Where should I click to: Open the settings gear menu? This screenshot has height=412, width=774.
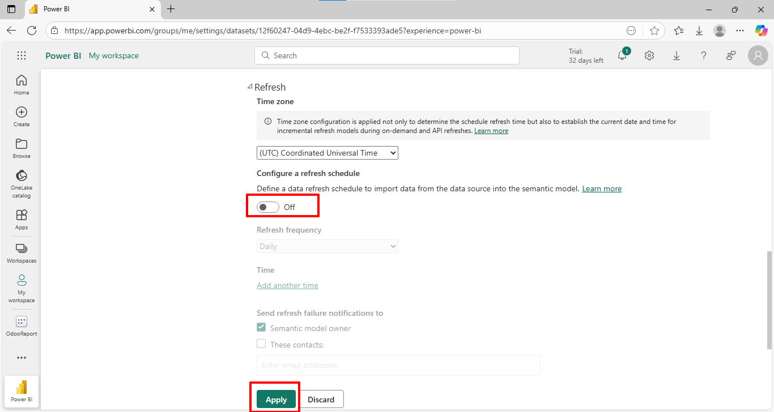[649, 55]
